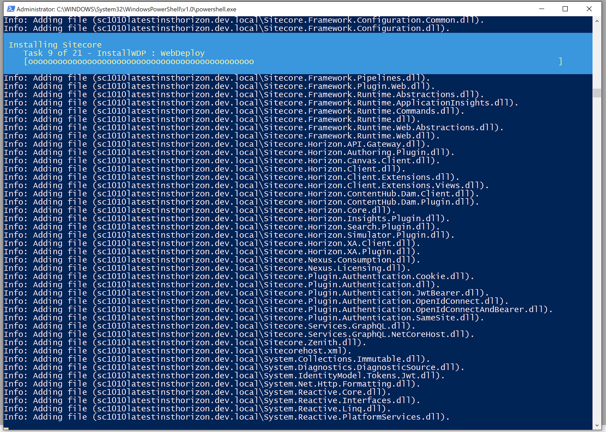The height and width of the screenshot is (432, 606).
Task: Click the blinking cursor at console bottom
Action: [6, 428]
